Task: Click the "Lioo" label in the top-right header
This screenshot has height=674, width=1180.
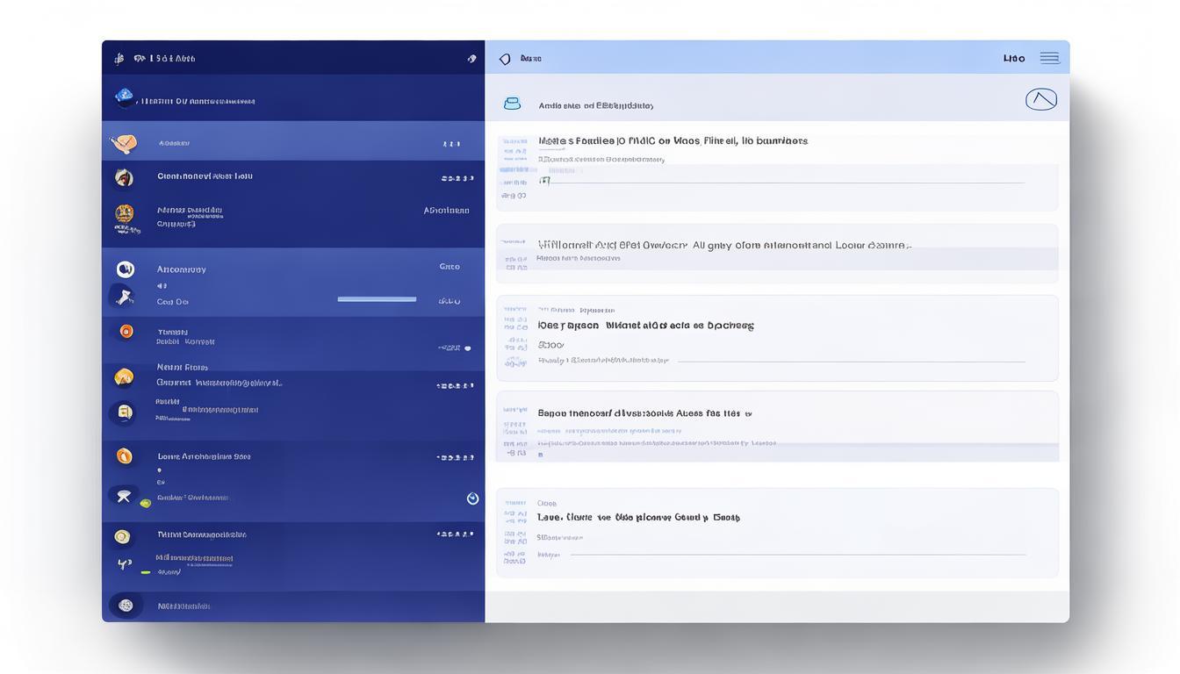Action: [x=1014, y=59]
